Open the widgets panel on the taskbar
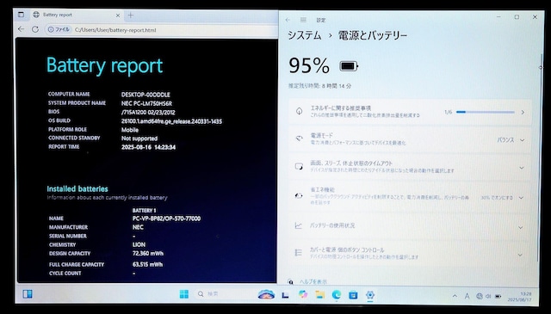Image resolution: width=551 pixels, height=314 pixels. 28,294
